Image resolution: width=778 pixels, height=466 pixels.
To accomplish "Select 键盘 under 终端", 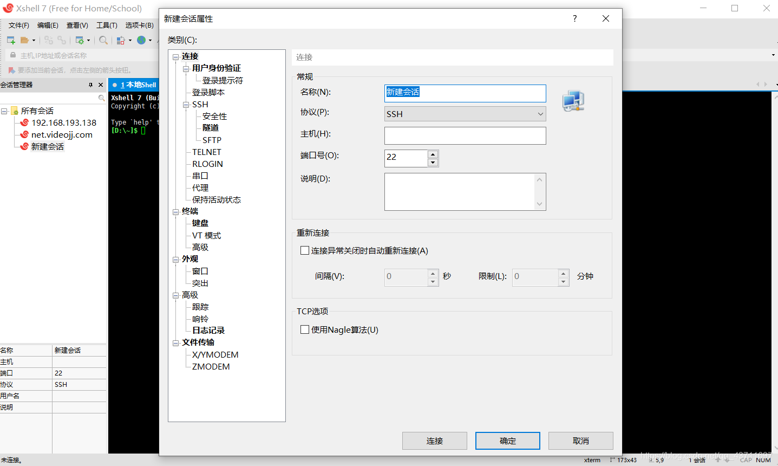I will pyautogui.click(x=200, y=223).
